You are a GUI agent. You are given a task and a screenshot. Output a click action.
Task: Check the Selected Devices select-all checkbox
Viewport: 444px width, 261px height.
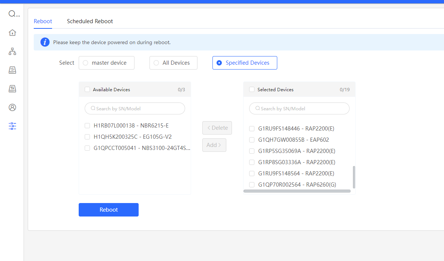point(252,89)
